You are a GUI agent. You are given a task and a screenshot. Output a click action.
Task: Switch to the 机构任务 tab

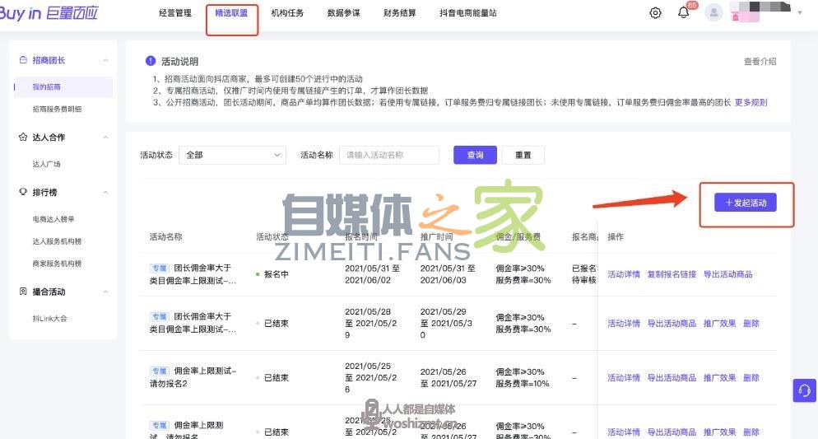click(x=287, y=13)
